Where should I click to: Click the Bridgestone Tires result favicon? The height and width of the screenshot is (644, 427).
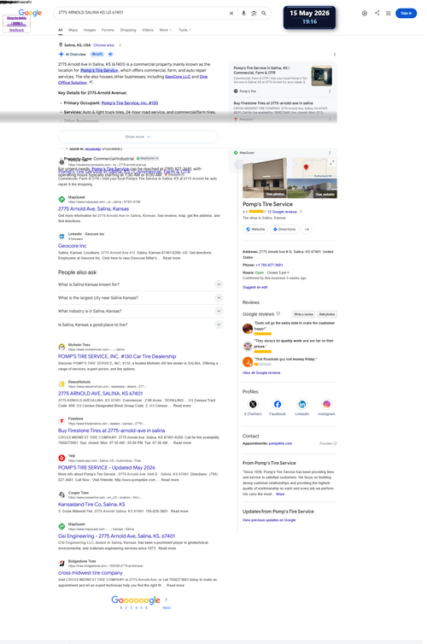pos(61,563)
